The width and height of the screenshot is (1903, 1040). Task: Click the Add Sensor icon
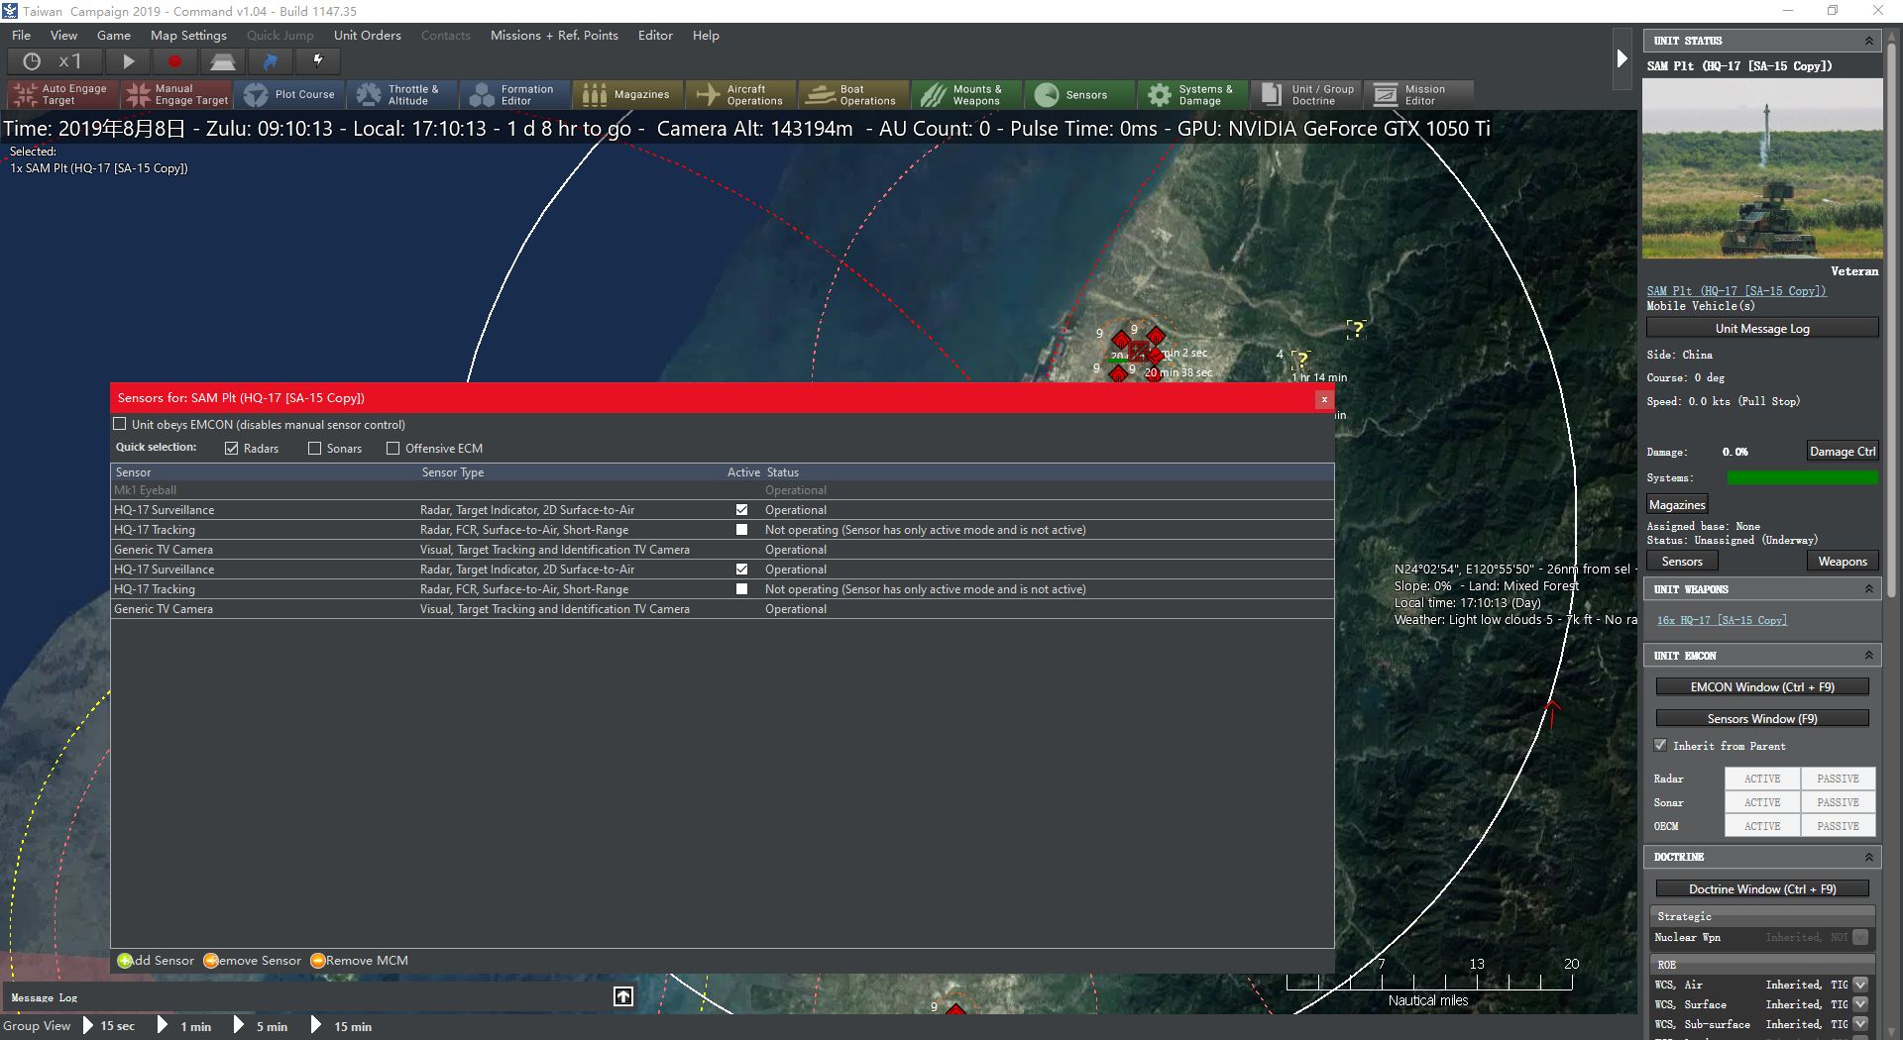[x=125, y=961]
